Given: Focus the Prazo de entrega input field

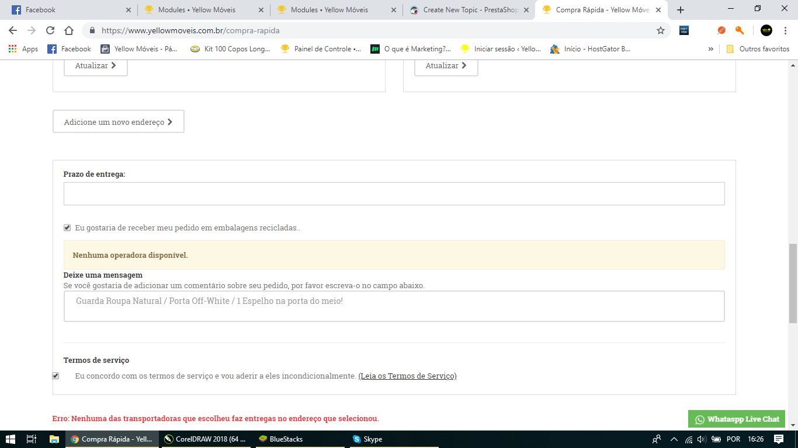Looking at the screenshot, I should point(394,194).
